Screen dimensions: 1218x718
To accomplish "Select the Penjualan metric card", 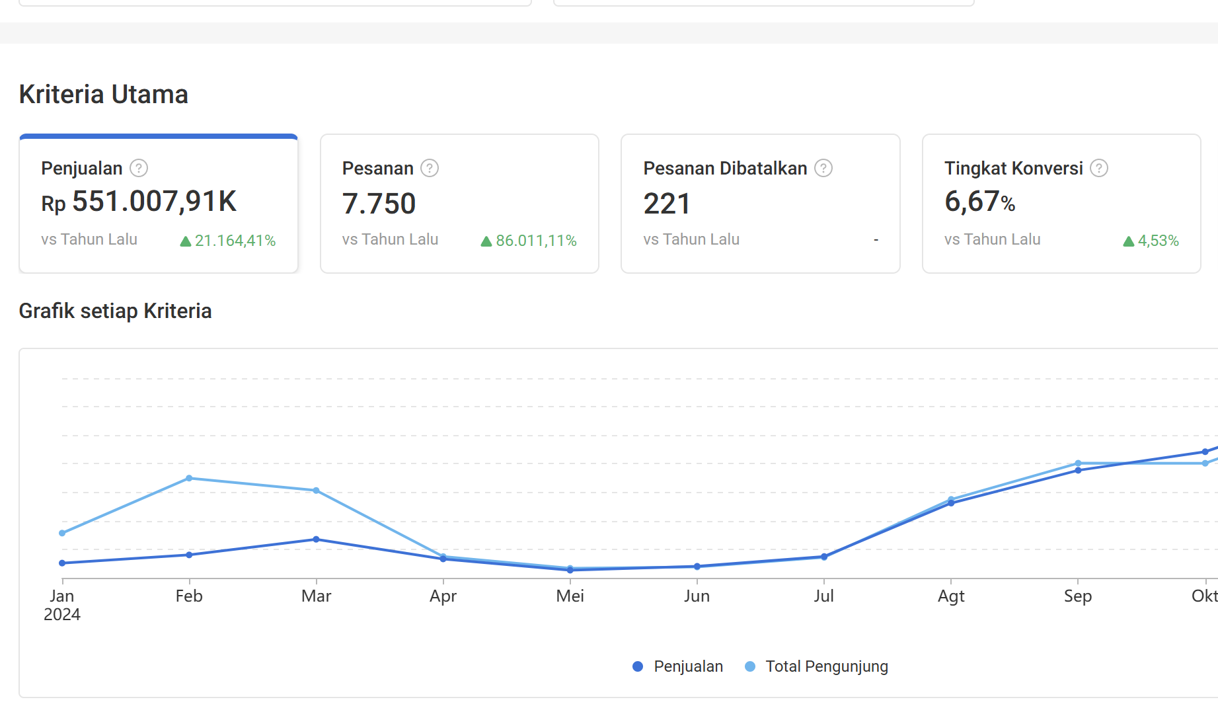I will [159, 204].
